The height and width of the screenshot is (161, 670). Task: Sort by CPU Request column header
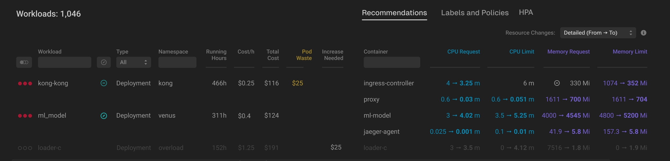coord(463,52)
